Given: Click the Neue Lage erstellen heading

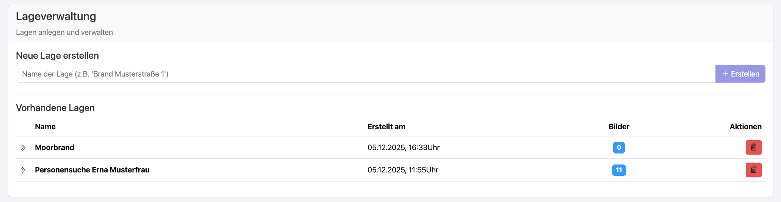Looking at the screenshot, I should click(57, 56).
